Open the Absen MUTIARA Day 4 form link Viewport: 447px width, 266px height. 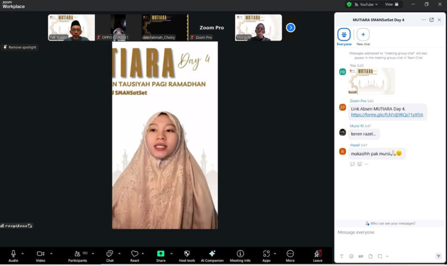(387, 115)
